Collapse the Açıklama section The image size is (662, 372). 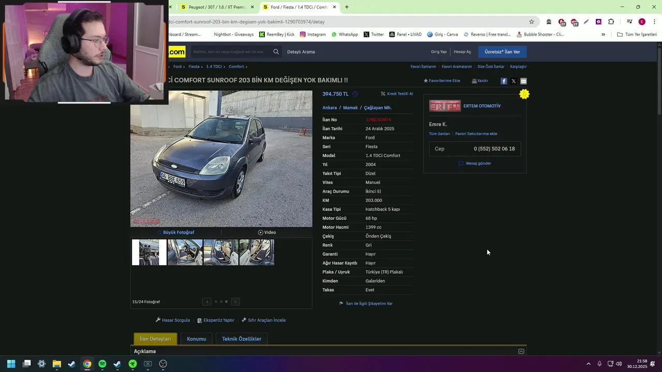(521, 351)
